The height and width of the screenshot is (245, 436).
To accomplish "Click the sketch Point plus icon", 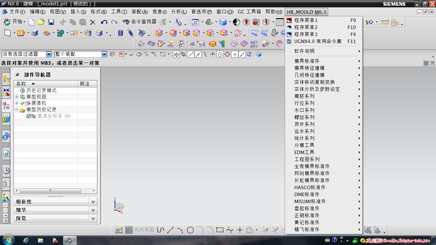I will coord(240,230).
